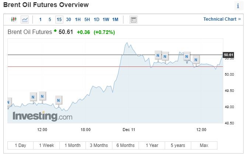
Task: Switch to the Max range tab
Action: tap(204, 145)
